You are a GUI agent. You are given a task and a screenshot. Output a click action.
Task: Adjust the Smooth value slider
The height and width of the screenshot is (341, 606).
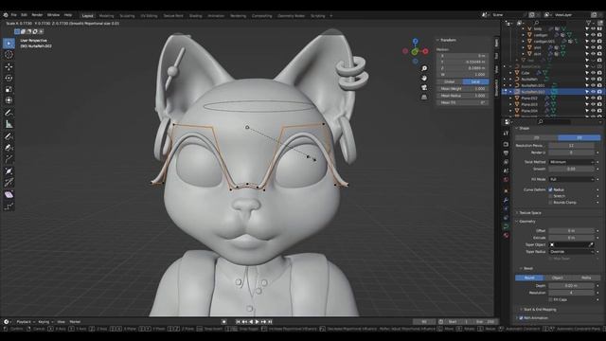tap(571, 169)
